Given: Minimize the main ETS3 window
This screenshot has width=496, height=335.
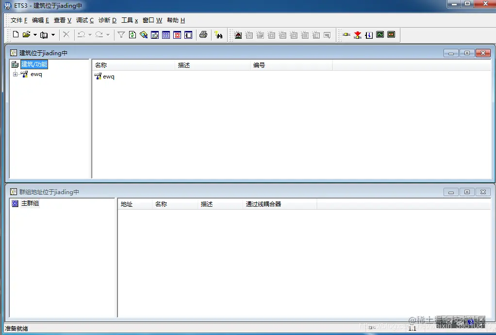Looking at the screenshot, I should [x=454, y=4].
